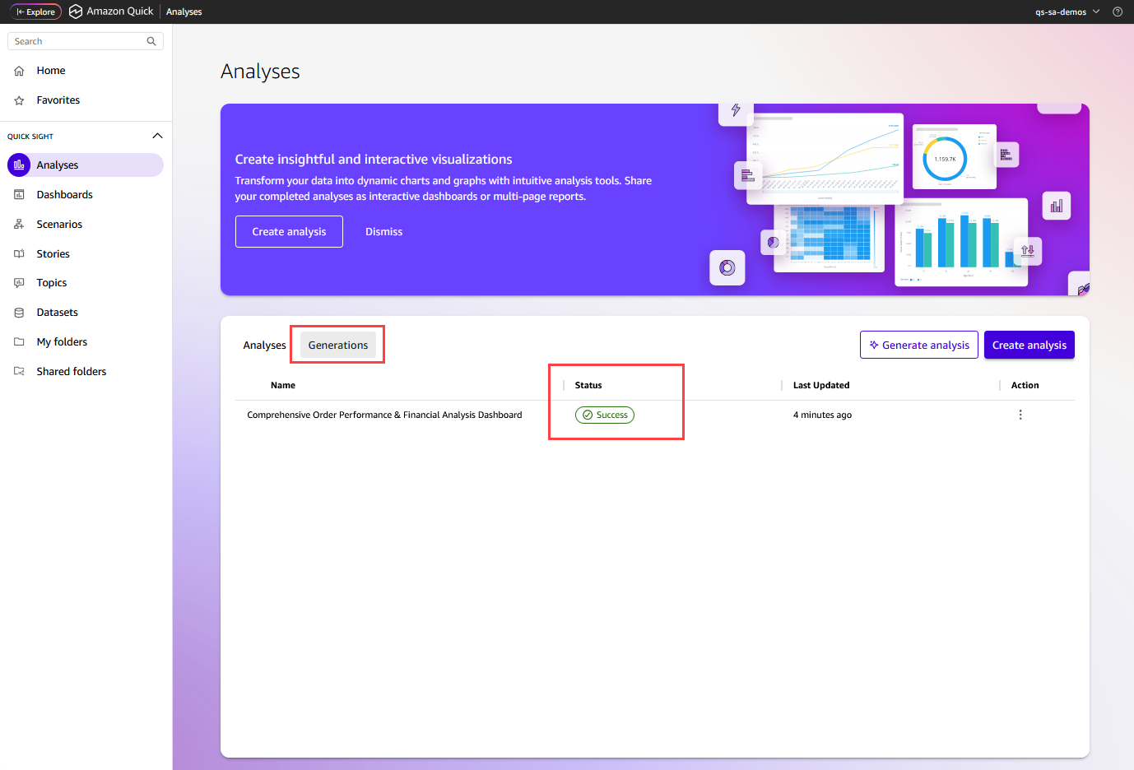This screenshot has width=1134, height=770.
Task: Open Favorites from the sidebar
Action: point(58,100)
